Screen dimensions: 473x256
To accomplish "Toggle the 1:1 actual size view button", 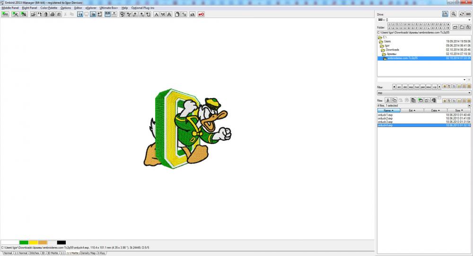I will click(x=80, y=14).
